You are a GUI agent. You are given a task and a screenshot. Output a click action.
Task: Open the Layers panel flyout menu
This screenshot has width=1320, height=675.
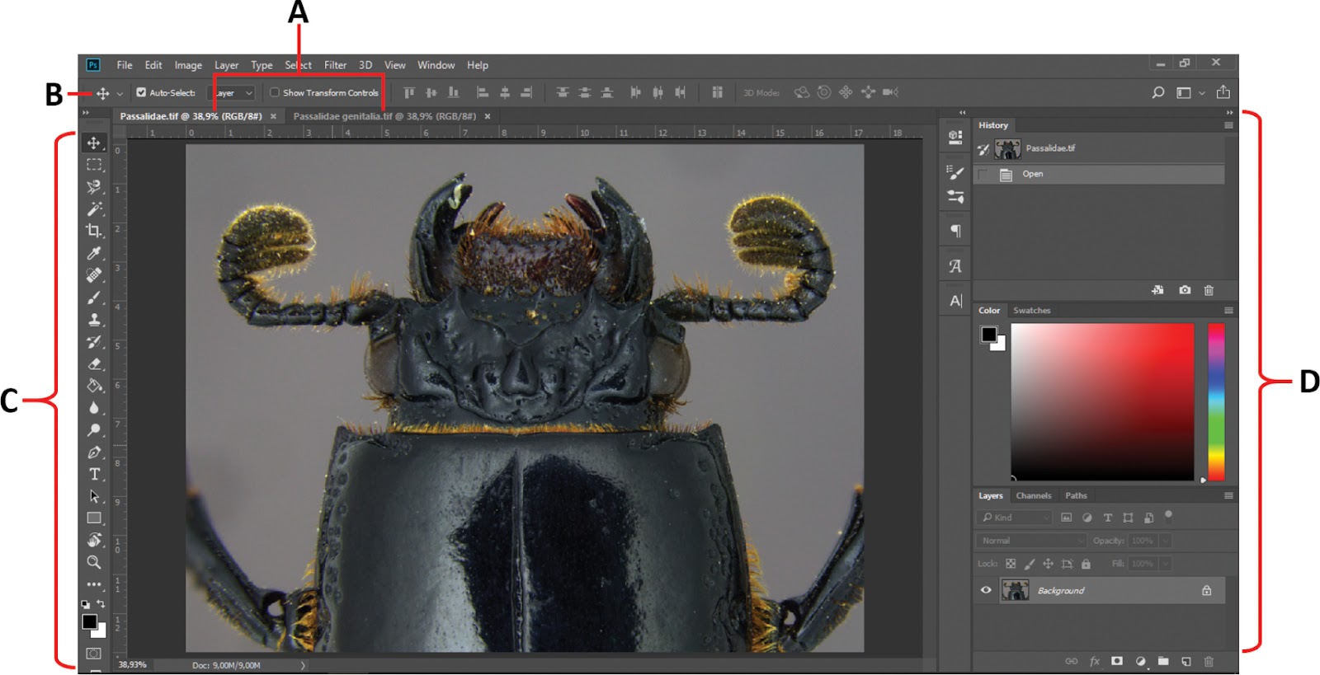tap(1228, 495)
